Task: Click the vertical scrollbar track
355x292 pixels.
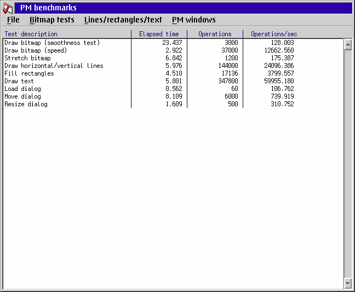Action: pos(348,164)
